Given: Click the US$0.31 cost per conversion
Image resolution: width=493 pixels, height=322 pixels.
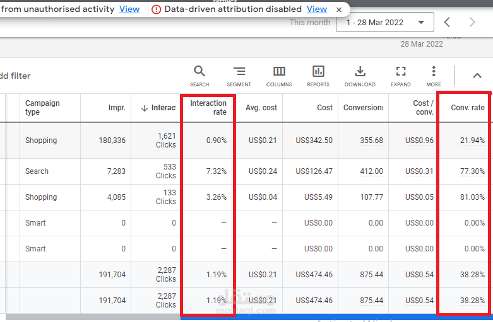Looking at the screenshot, I should pyautogui.click(x=419, y=171).
